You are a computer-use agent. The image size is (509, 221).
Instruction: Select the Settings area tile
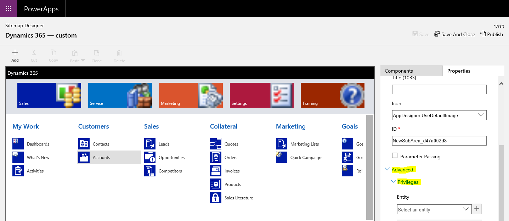pos(262,95)
